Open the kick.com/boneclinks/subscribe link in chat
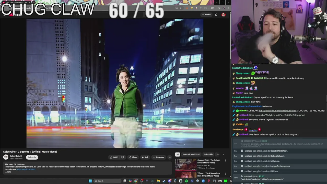This screenshot has height=184, width=327. (x=277, y=111)
